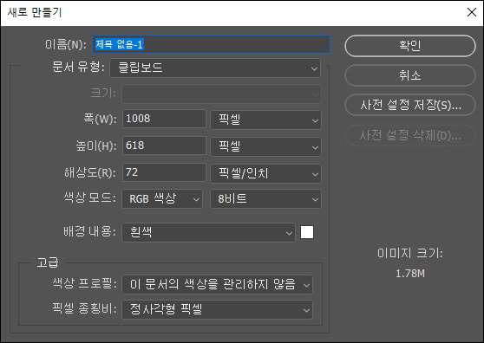Click the 해상도(R) value field 72

tap(164, 172)
